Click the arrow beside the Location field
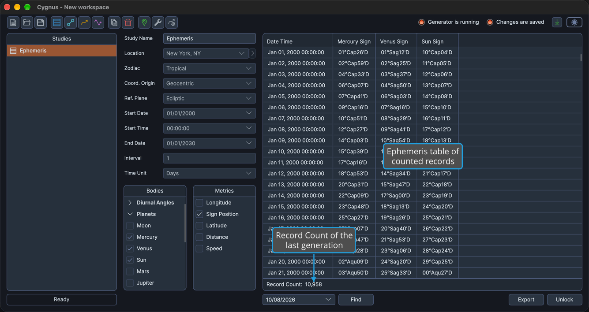589x312 pixels. 252,53
